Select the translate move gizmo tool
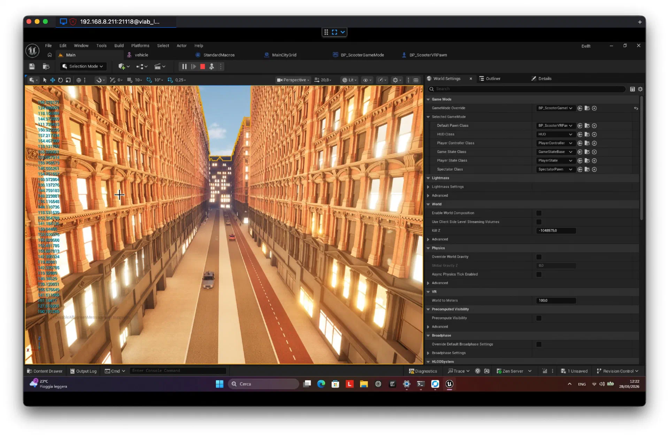 tap(53, 80)
